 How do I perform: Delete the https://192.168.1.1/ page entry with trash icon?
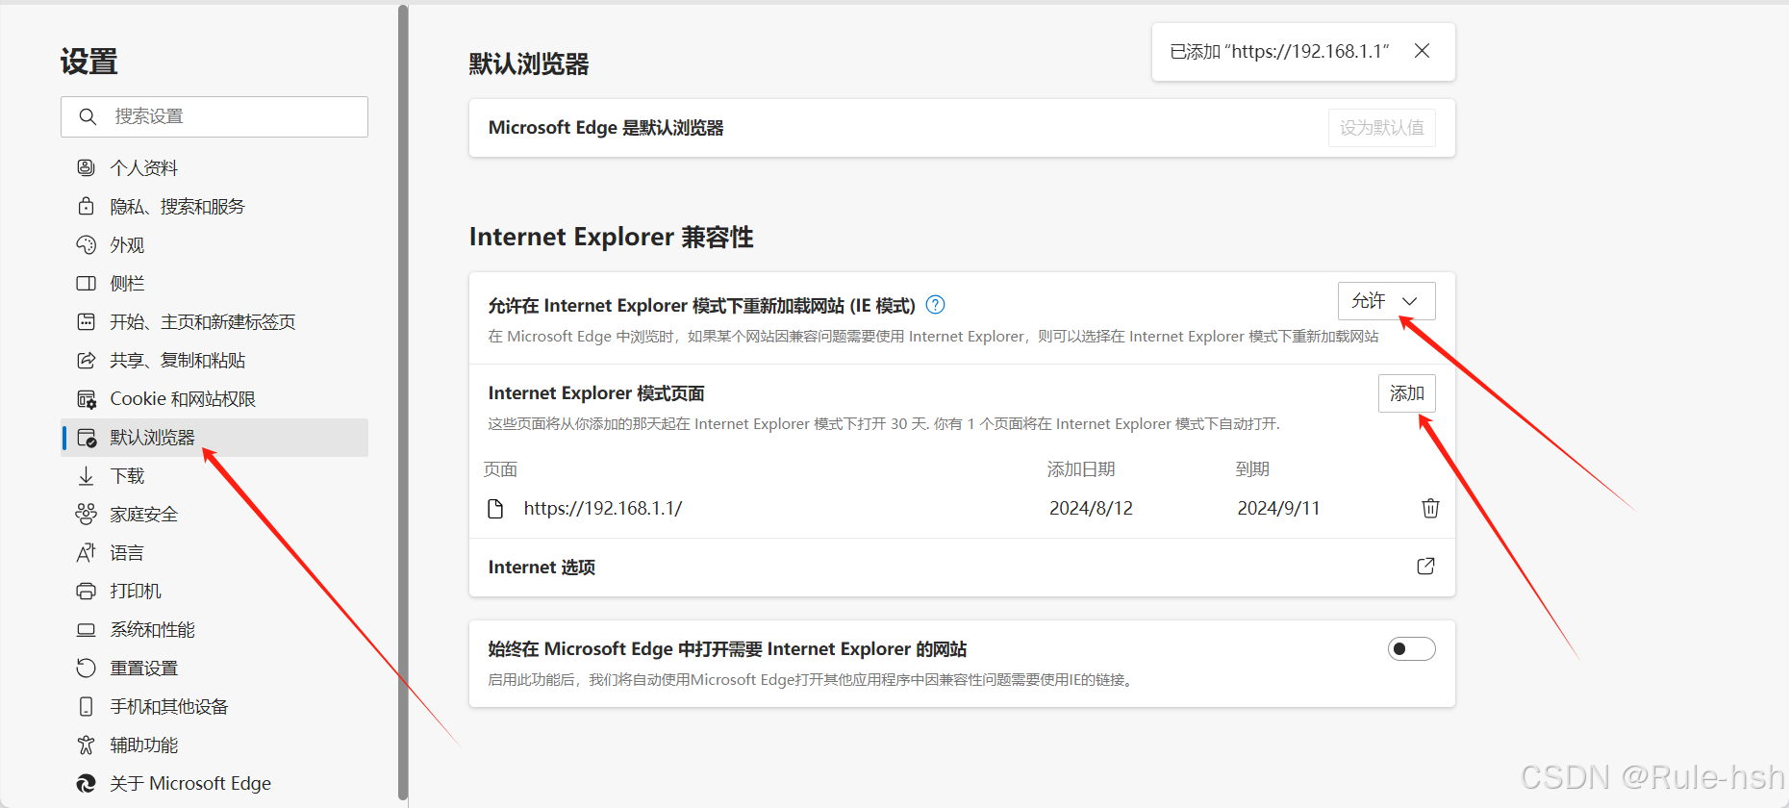pyautogui.click(x=1430, y=508)
